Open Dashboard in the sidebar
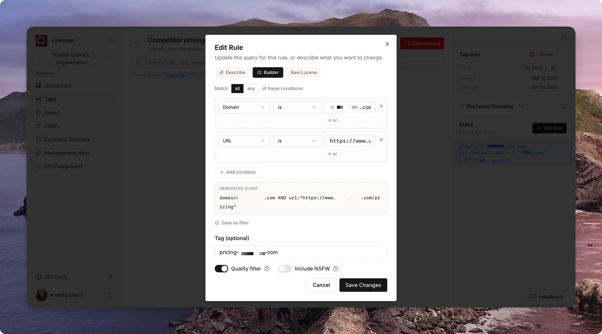 pos(75,86)
